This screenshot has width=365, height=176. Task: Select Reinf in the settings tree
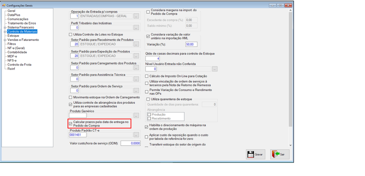point(11,69)
